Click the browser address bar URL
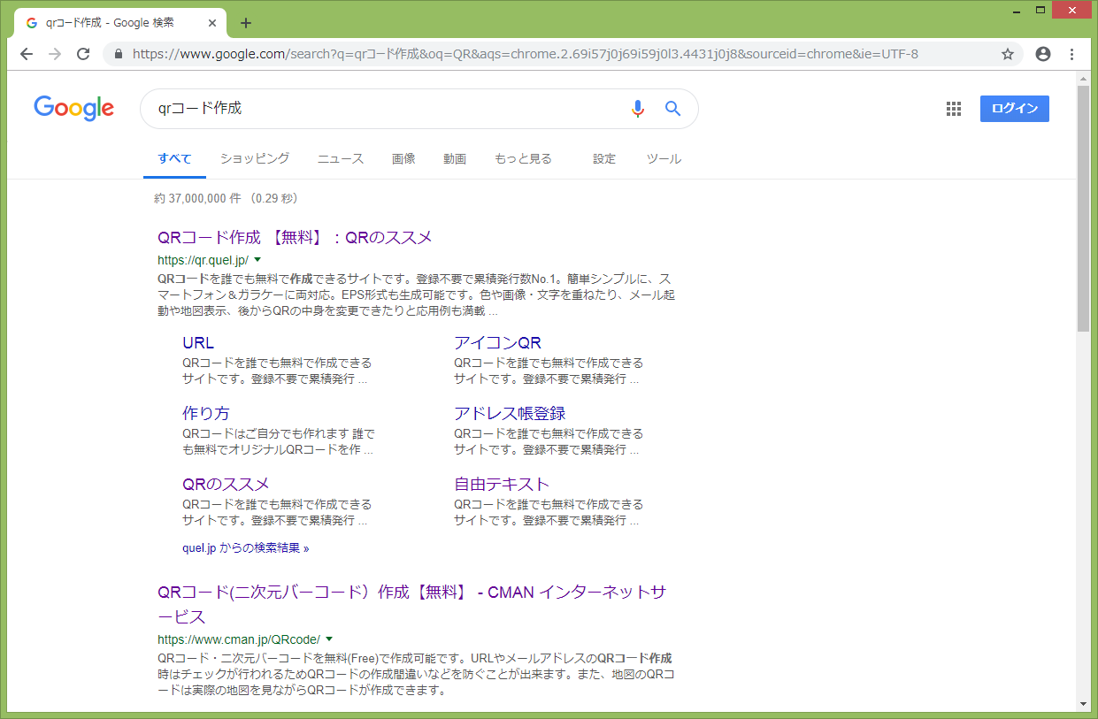Screen dimensions: 1098x719 [x=526, y=54]
